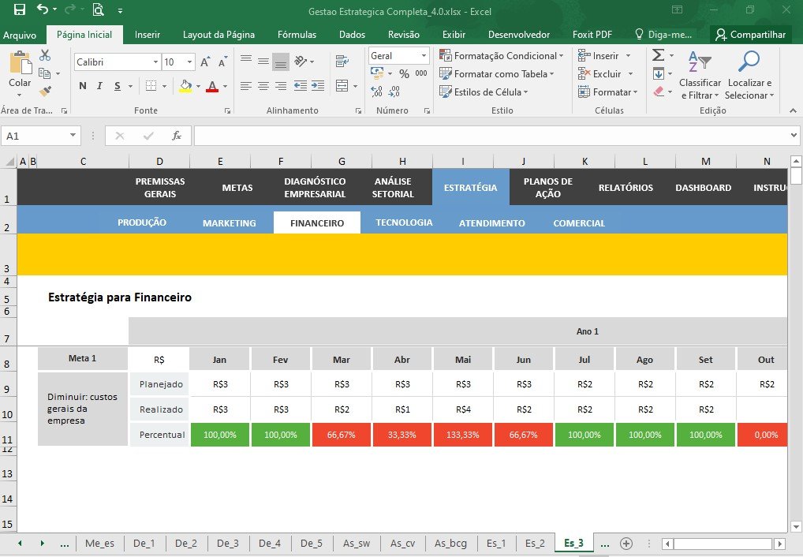Copy selection with the Copy icon
This screenshot has width=803, height=557.
coord(44,74)
